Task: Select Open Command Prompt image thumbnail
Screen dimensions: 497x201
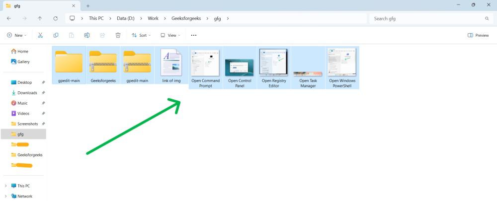Action: pos(205,63)
